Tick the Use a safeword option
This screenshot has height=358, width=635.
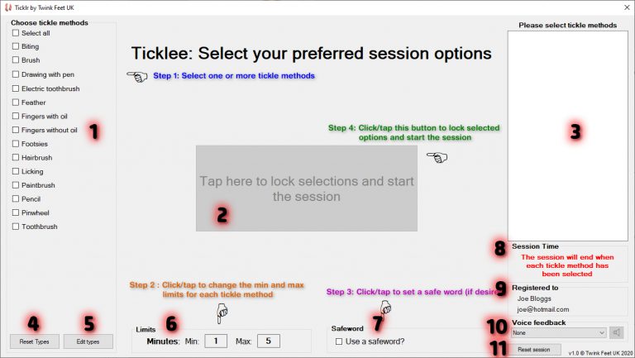(339, 341)
